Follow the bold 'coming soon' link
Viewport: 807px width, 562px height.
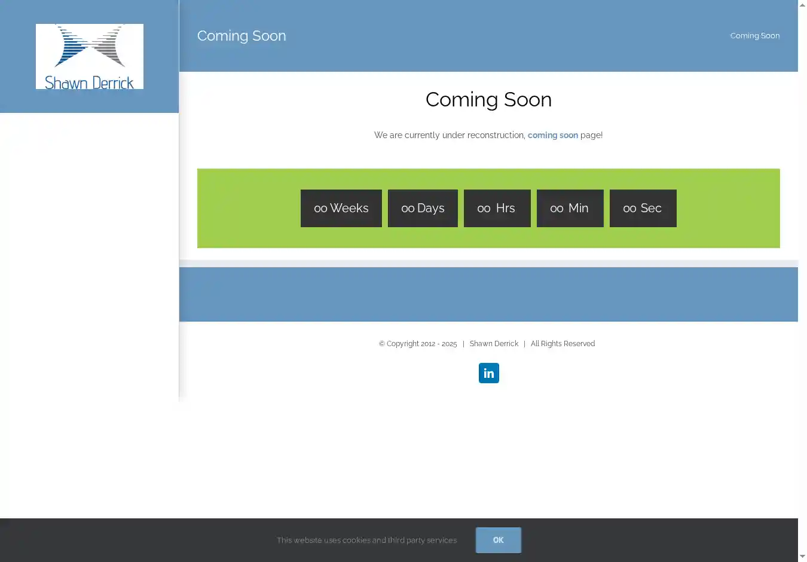pyautogui.click(x=552, y=135)
